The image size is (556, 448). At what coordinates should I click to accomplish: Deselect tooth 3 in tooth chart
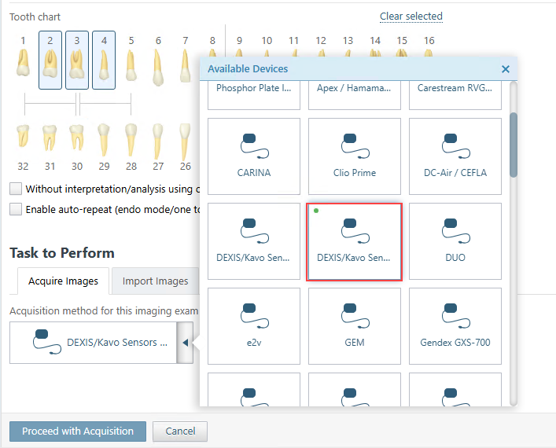pos(77,60)
